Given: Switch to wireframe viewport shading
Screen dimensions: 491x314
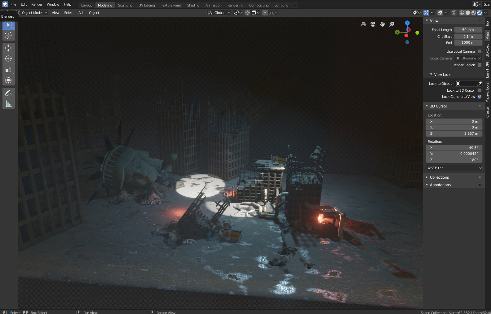Looking at the screenshot, I should coord(462,13).
